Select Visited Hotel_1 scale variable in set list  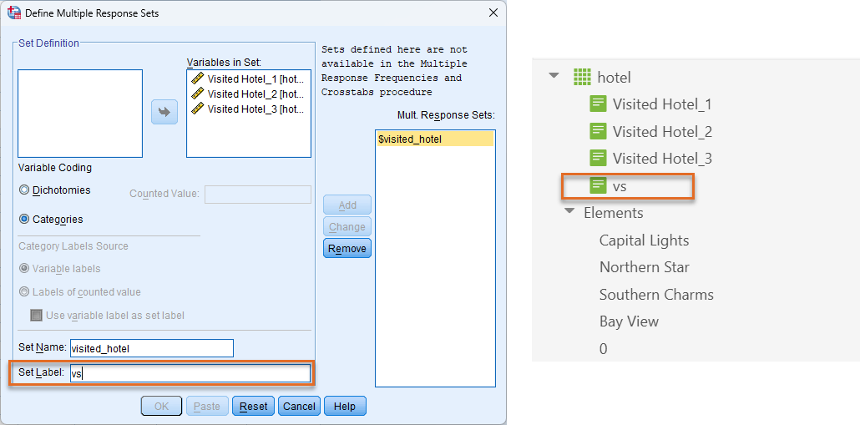tap(249, 78)
